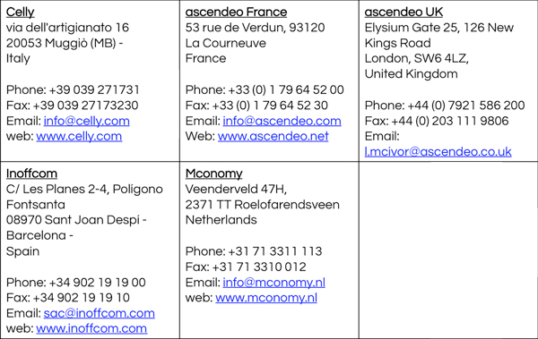Image resolution: width=538 pixels, height=339 pixels.
Task: Open the www.mconomy.nl web link
Action: click(x=266, y=298)
